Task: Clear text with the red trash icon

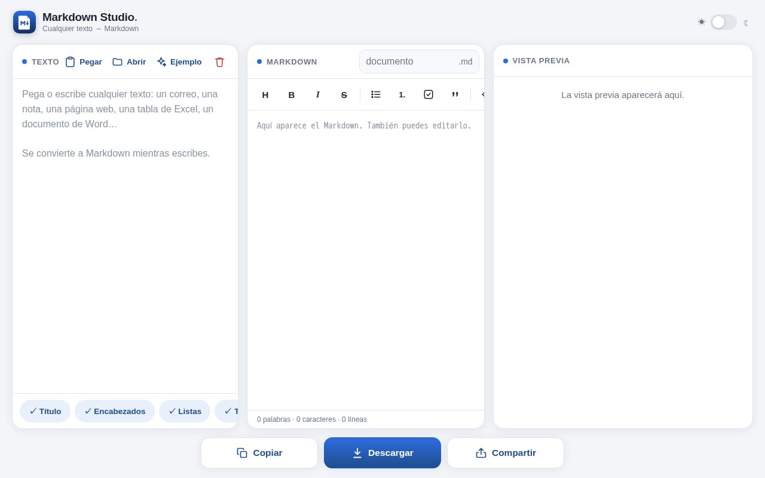Action: [x=219, y=62]
